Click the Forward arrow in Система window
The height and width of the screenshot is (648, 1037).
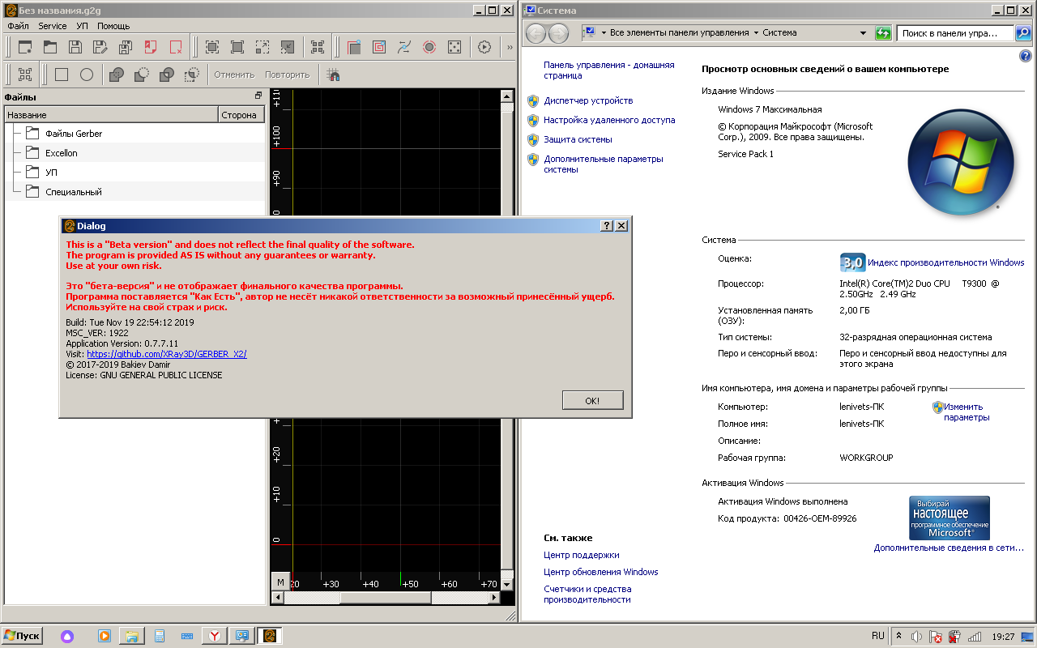pyautogui.click(x=559, y=33)
